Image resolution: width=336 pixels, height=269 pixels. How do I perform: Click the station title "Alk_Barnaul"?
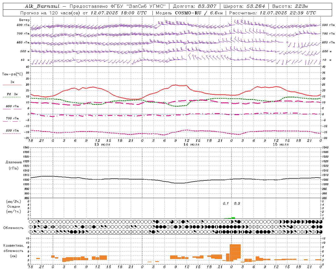pyautogui.click(x=42, y=6)
